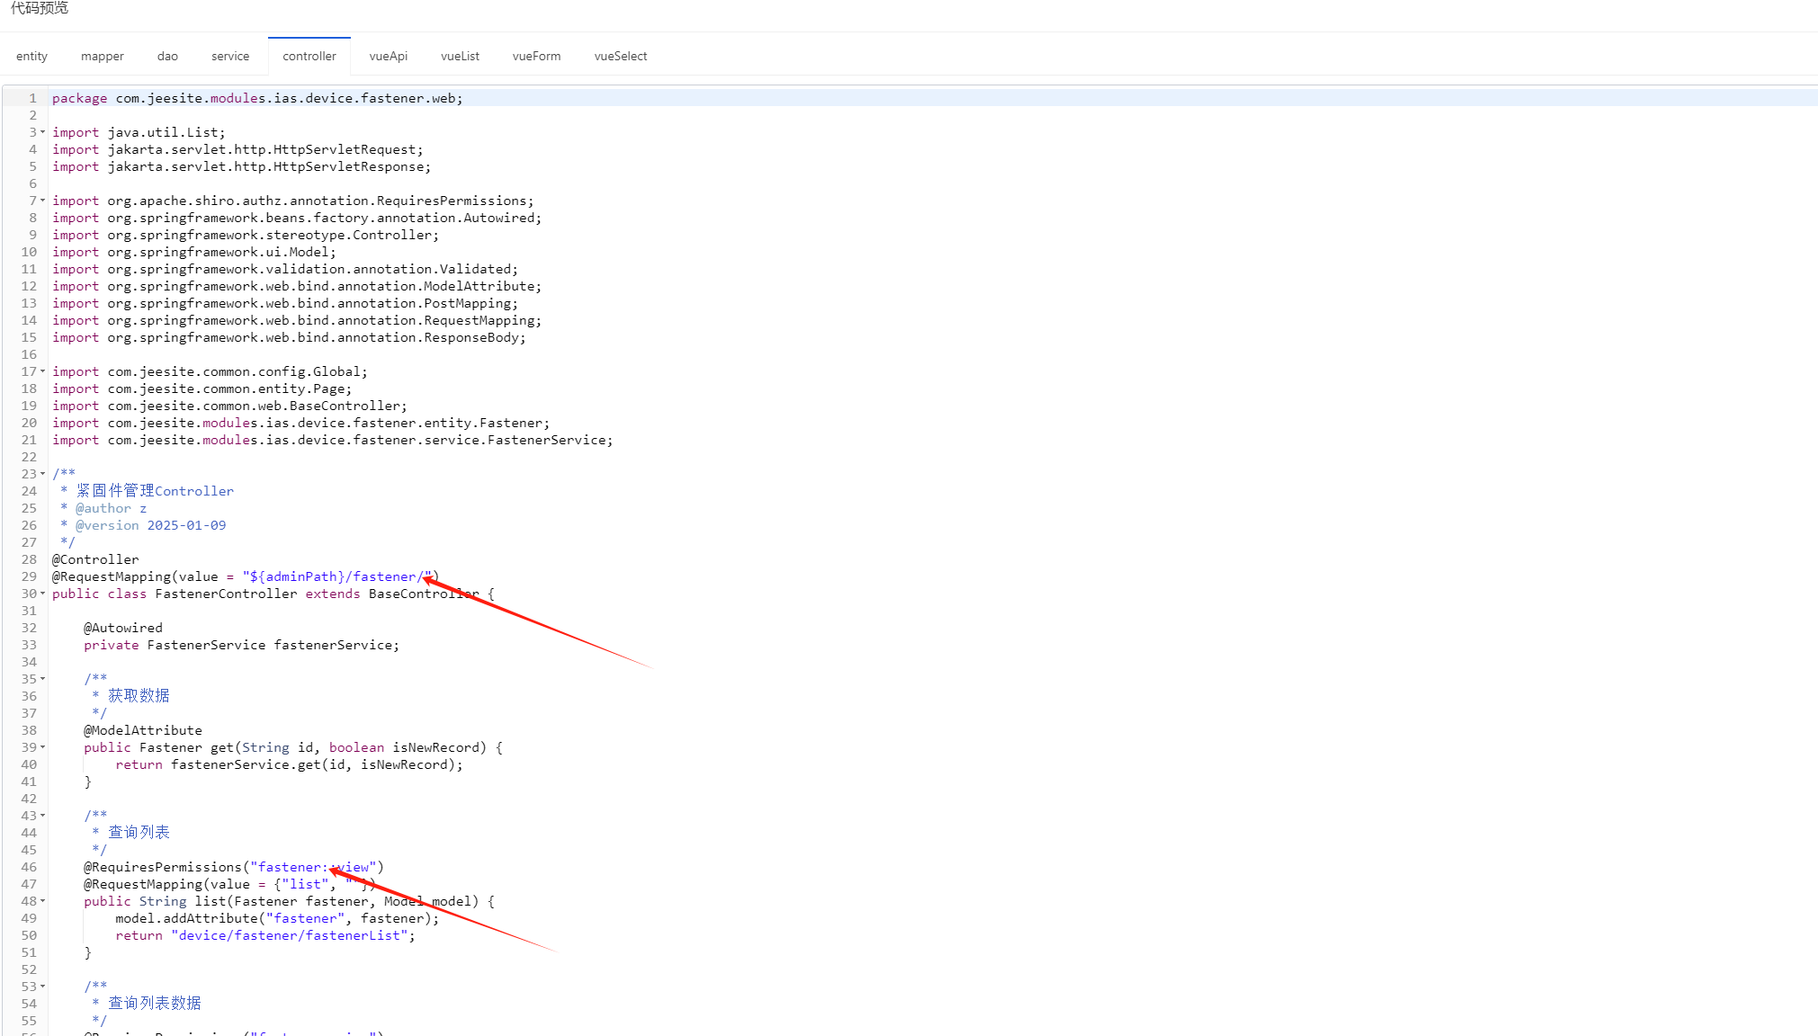Click the RequiresPermissions import line

pos(293,201)
